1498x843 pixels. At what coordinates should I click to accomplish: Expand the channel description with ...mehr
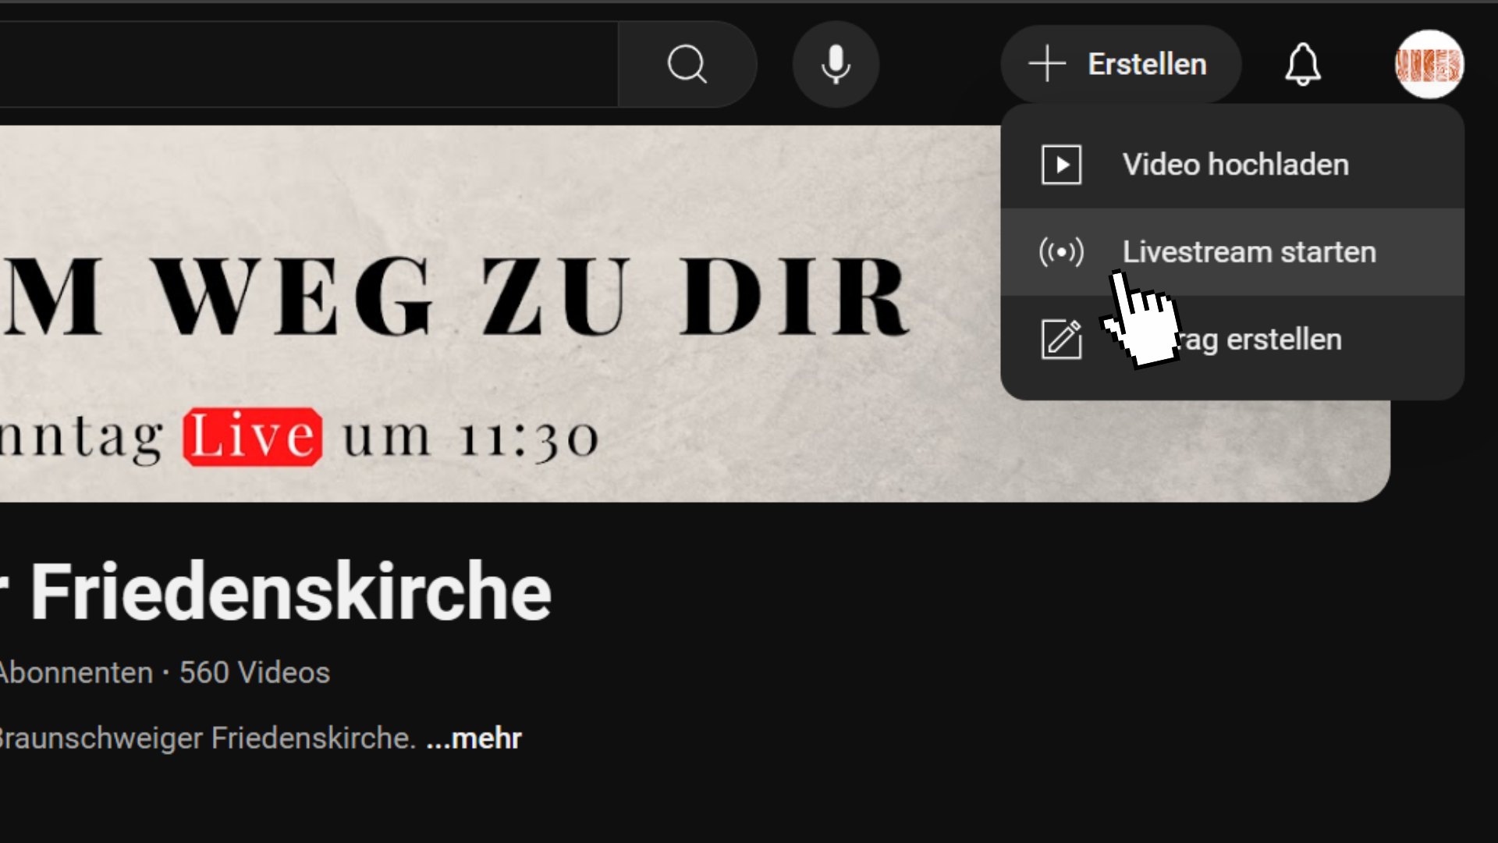474,738
